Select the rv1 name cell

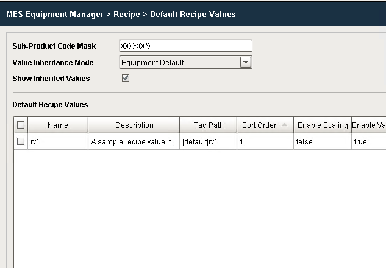[58, 142]
